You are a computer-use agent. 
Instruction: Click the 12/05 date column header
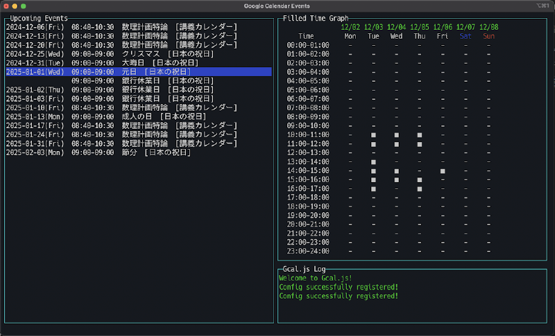point(420,27)
